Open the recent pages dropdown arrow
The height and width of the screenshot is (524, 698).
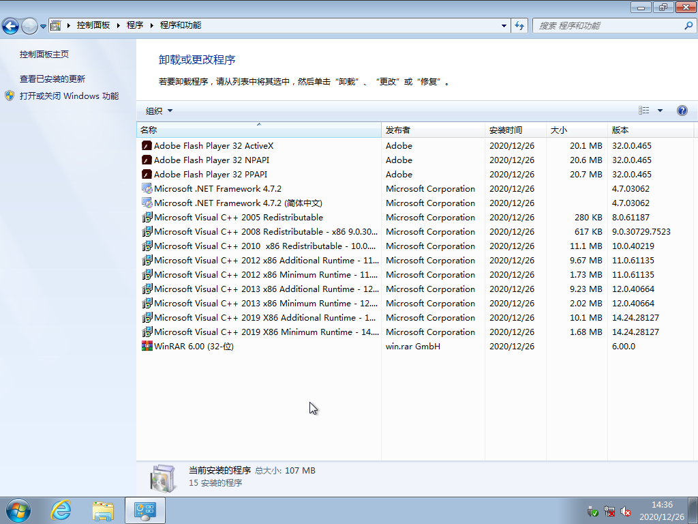[43, 27]
